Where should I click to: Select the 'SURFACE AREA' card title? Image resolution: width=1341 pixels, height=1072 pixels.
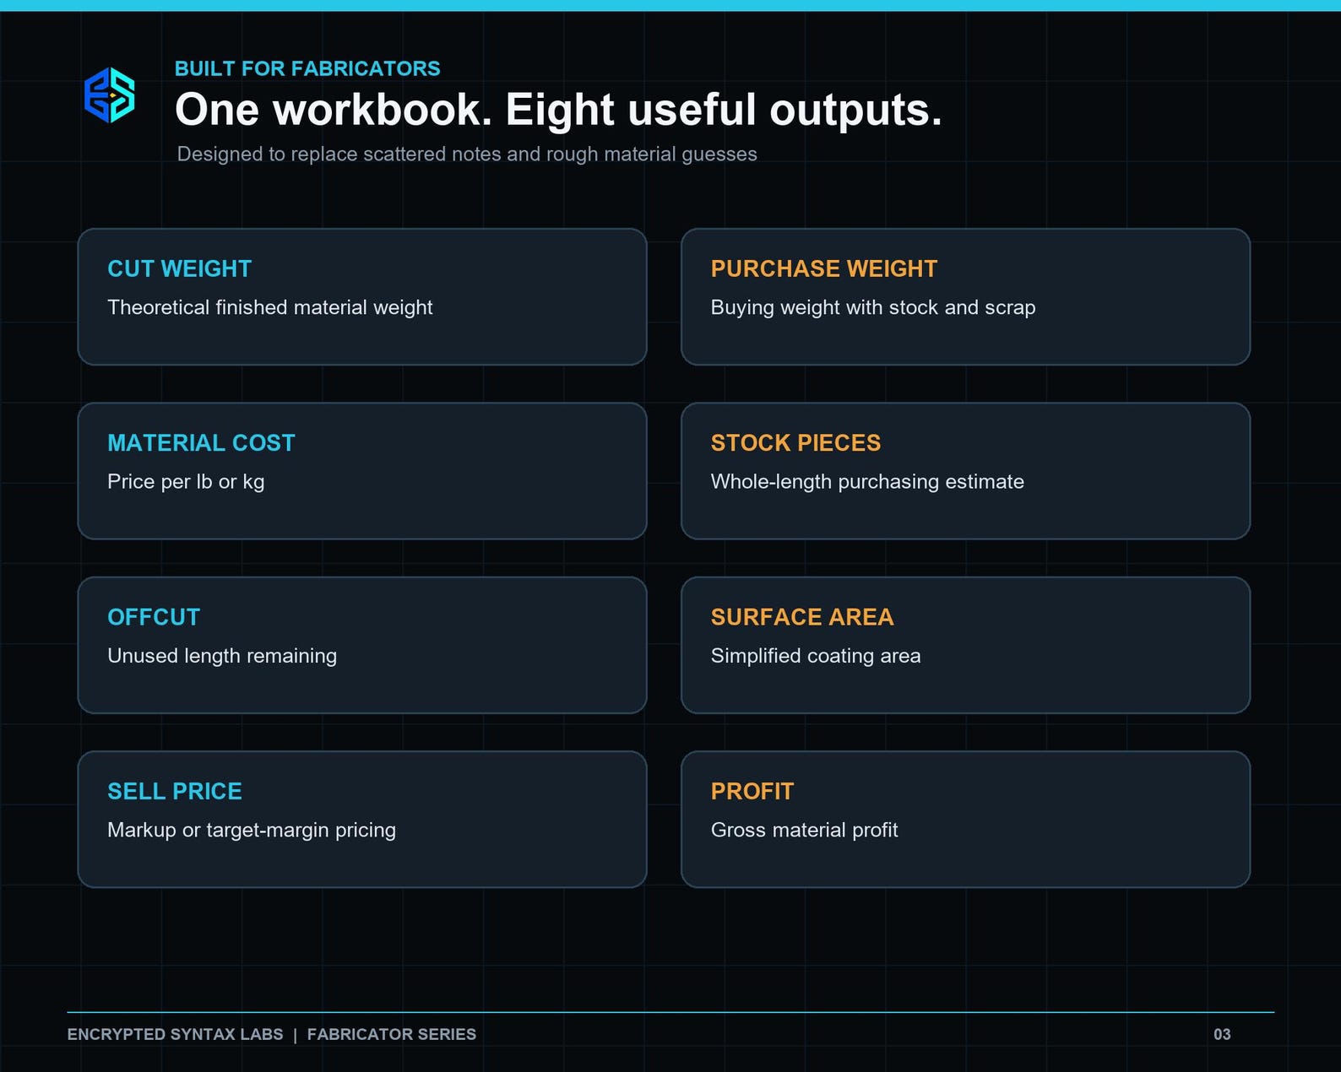(802, 617)
